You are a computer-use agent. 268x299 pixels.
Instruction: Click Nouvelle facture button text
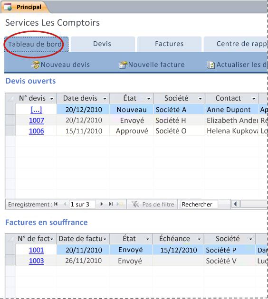click(x=156, y=65)
